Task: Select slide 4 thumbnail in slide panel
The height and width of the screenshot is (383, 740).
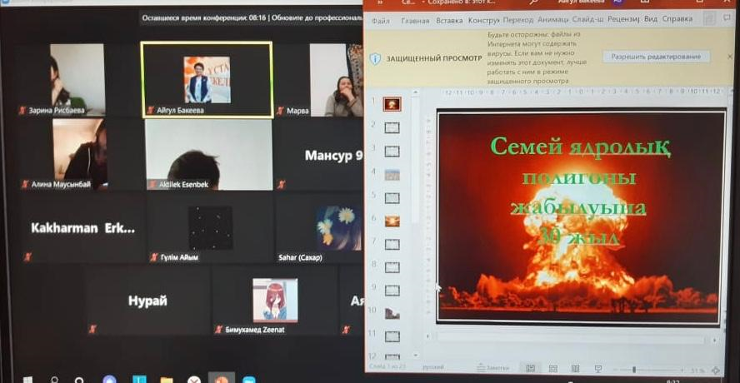Action: (392, 174)
